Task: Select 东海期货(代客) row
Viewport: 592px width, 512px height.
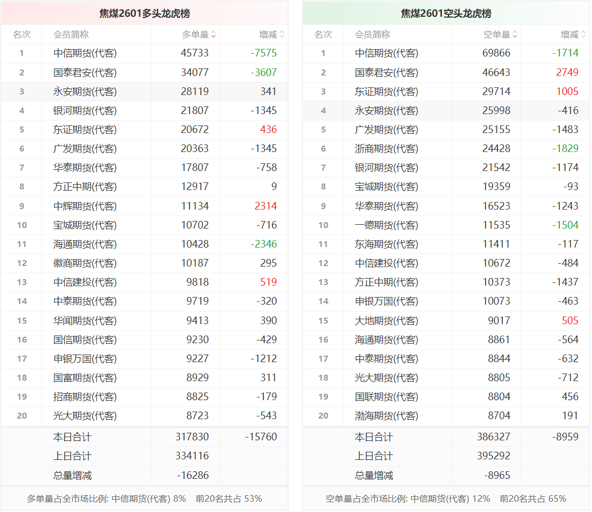Action: coord(446,244)
